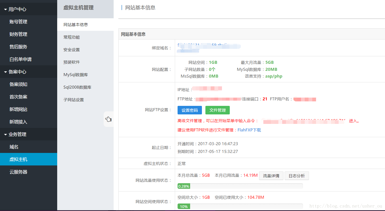This screenshot has width=385, height=211.
Task: Click the 正常 host status text
Action: pos(182,163)
